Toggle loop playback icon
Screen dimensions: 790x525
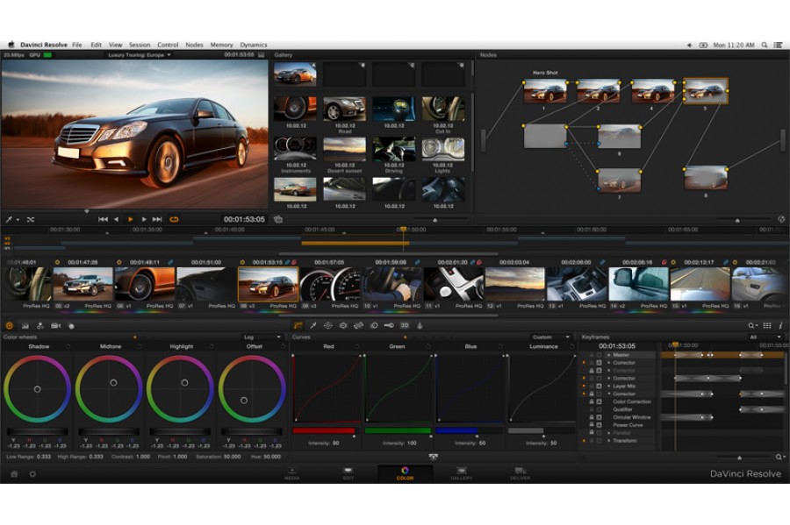175,219
